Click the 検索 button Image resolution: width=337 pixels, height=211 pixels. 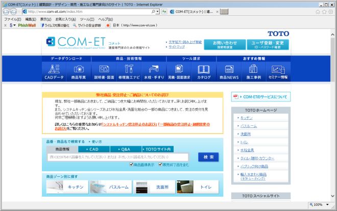click(208, 157)
